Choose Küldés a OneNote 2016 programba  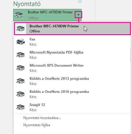72,94
